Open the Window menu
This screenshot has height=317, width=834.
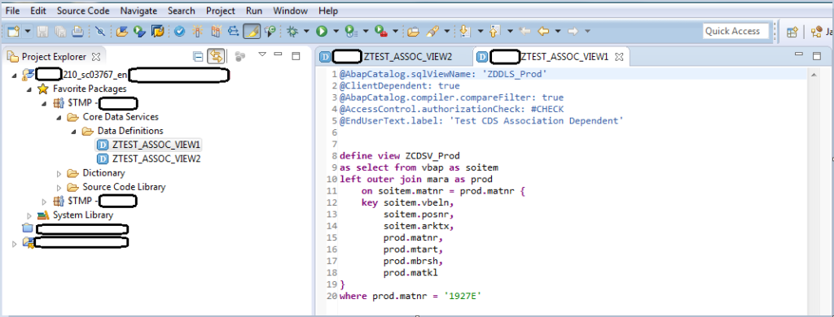coord(291,11)
